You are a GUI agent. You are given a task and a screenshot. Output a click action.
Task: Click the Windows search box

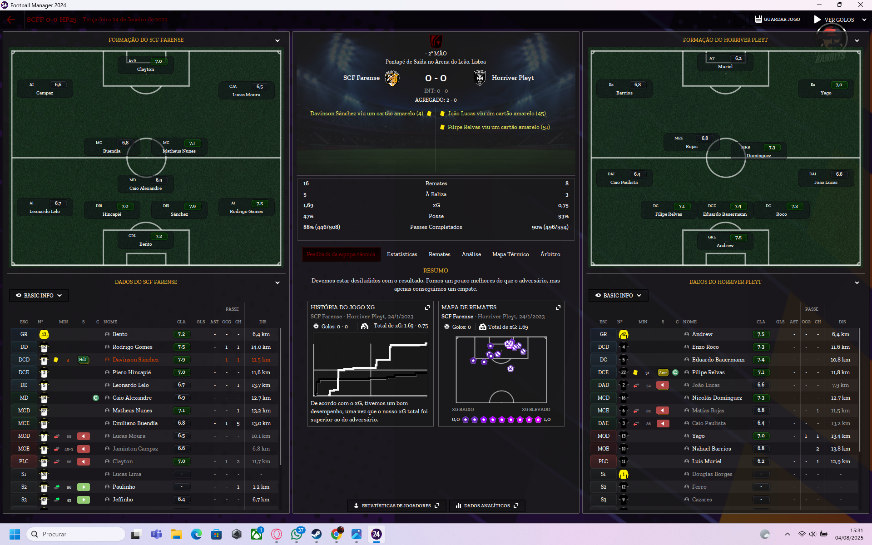pyautogui.click(x=76, y=534)
